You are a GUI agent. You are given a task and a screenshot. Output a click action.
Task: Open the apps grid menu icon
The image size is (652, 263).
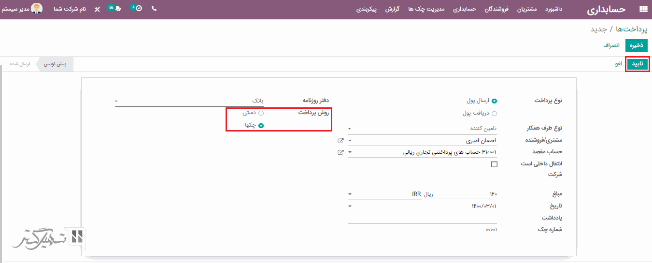click(643, 9)
